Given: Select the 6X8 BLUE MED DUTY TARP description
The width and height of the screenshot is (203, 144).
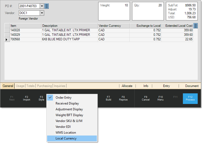Looking at the screenshot, I should (70, 40).
